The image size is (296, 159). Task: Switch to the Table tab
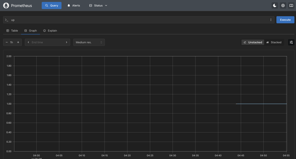click(x=12, y=31)
